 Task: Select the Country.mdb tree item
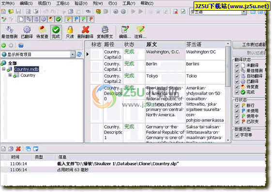coord(26,69)
